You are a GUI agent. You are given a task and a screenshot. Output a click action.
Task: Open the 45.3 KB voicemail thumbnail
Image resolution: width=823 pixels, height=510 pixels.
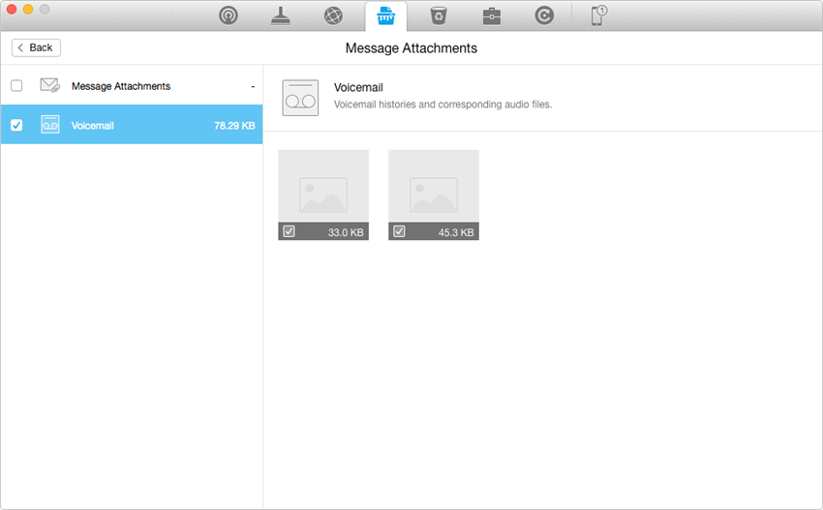pyautogui.click(x=434, y=195)
